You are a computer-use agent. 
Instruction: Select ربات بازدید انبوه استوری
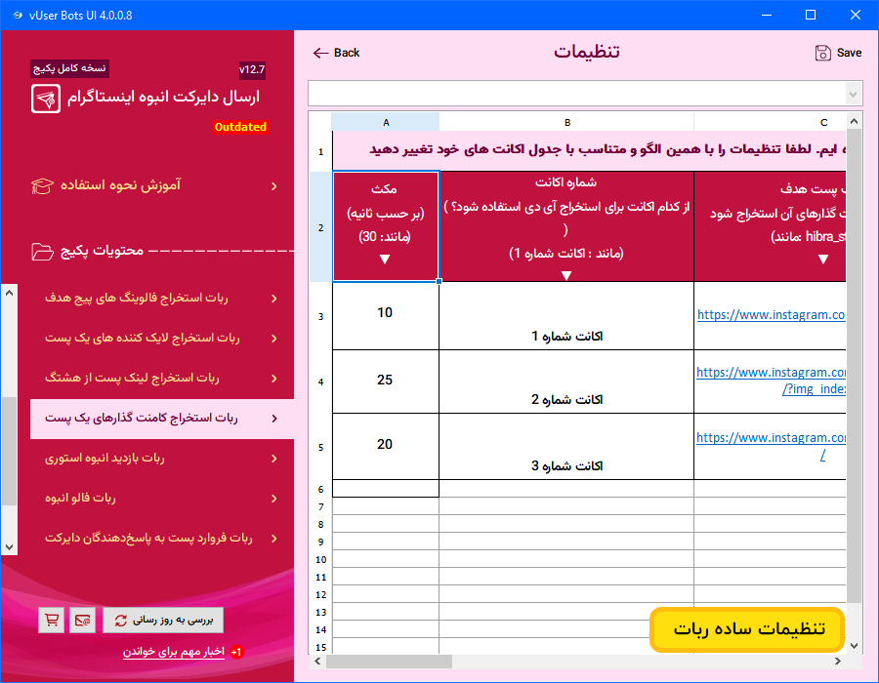click(x=162, y=459)
